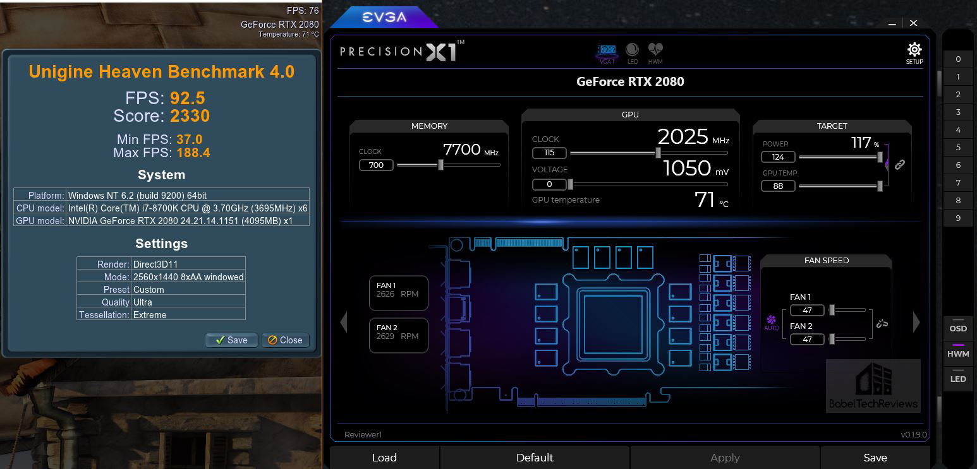Click Save in Heaven Benchmark results

[231, 340]
